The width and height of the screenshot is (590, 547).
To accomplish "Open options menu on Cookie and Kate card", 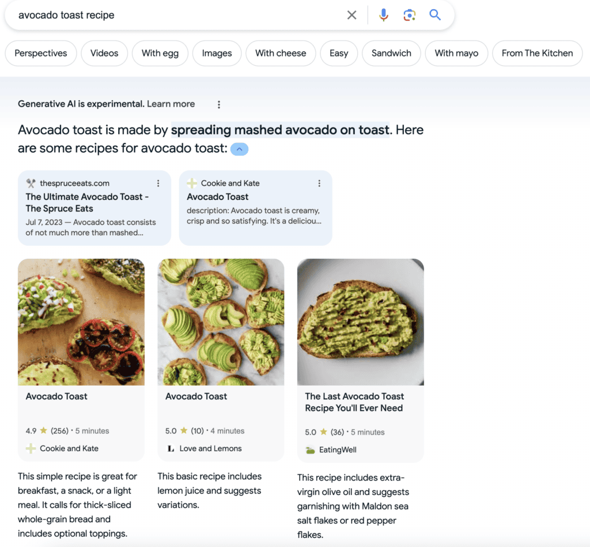I will coord(319,183).
